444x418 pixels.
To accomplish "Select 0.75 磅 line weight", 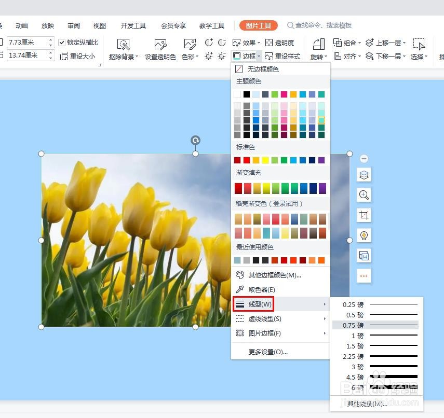I will click(376, 325).
